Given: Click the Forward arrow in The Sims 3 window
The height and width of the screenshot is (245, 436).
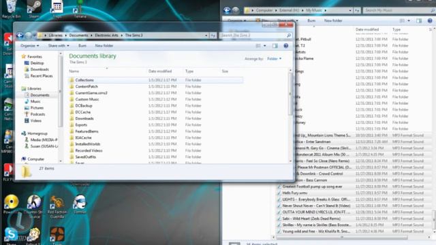Looking at the screenshot, I should [x=29, y=35].
